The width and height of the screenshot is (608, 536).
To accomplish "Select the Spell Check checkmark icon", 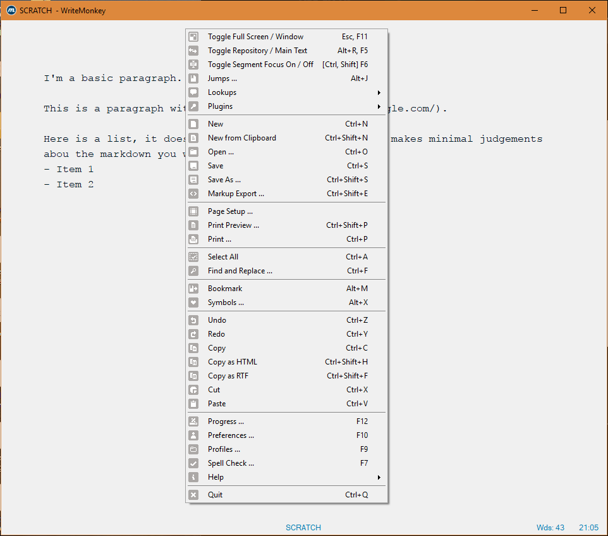I will tap(193, 463).
